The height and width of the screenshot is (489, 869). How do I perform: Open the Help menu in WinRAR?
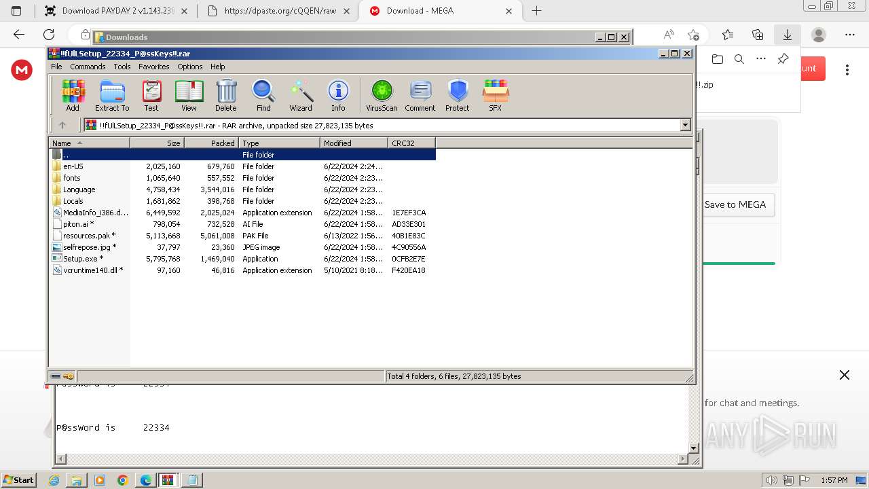218,67
